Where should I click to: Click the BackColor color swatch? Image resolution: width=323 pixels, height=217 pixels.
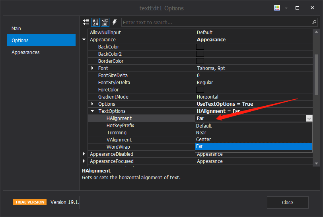200,47
